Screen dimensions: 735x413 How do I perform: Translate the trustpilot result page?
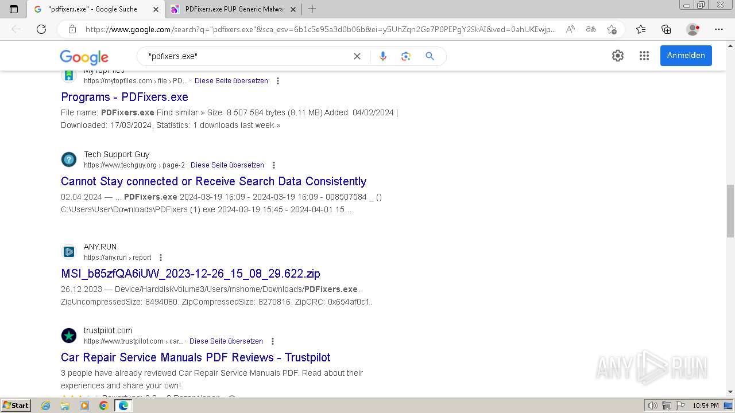tap(226, 341)
